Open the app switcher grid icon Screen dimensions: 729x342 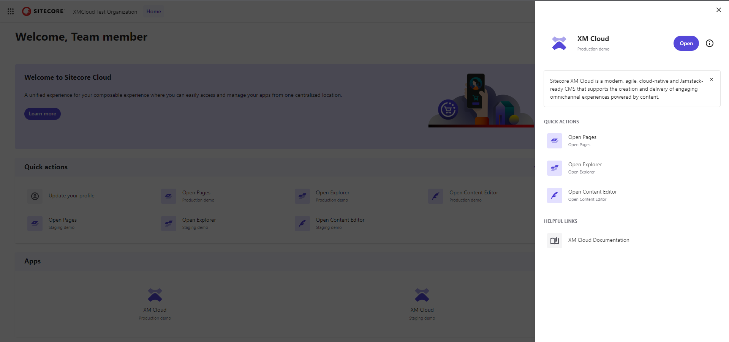pyautogui.click(x=11, y=11)
